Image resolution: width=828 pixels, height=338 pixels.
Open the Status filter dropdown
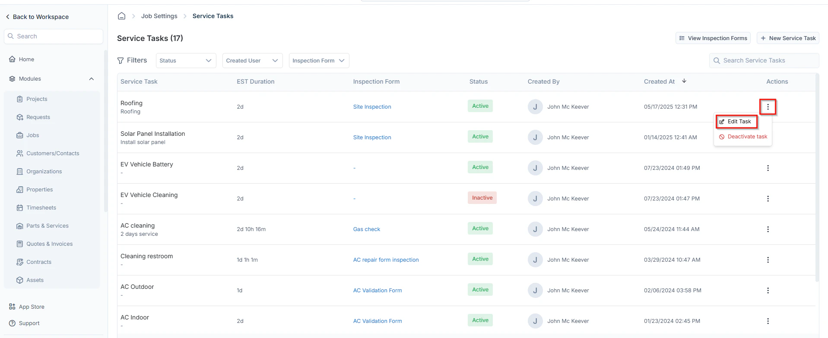point(186,61)
